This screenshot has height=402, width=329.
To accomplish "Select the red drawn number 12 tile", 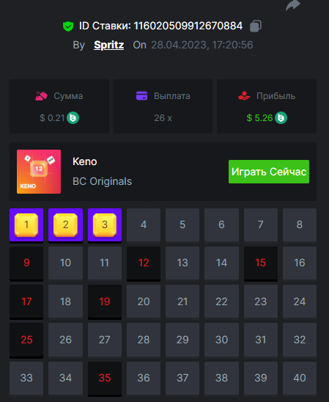I will (144, 263).
